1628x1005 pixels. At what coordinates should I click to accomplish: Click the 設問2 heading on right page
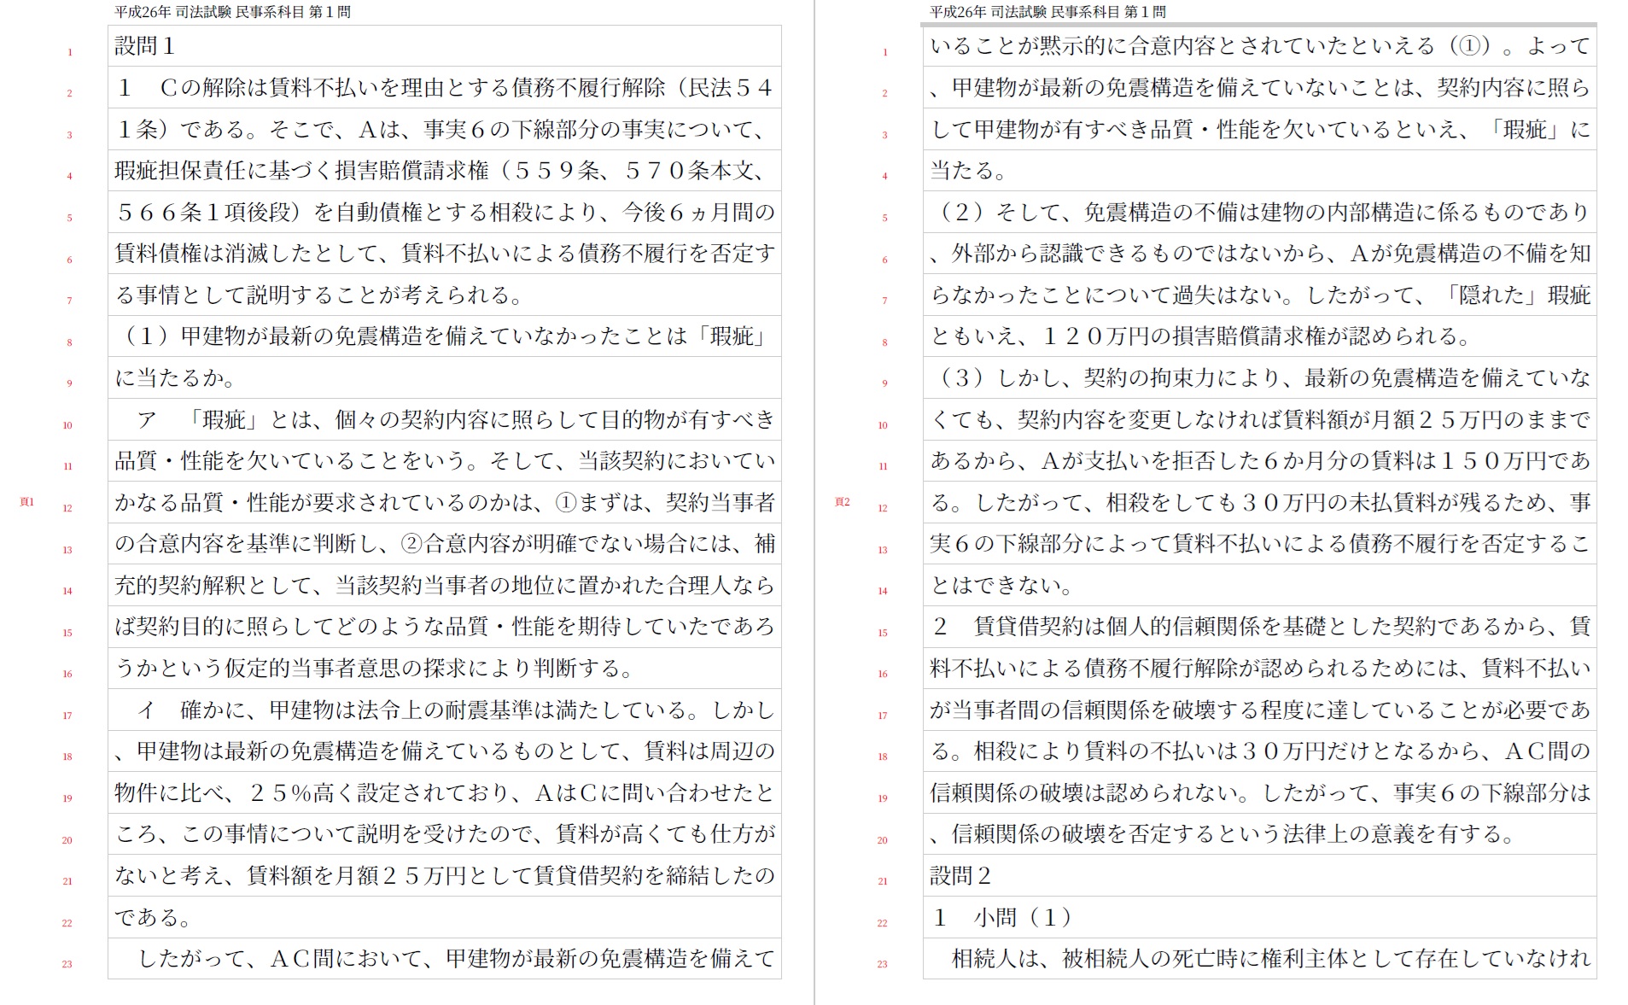[x=960, y=876]
